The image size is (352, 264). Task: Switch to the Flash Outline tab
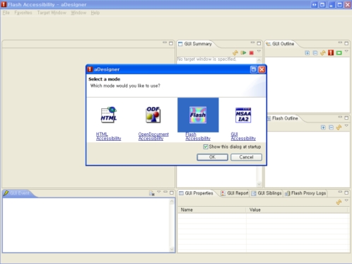(x=283, y=118)
